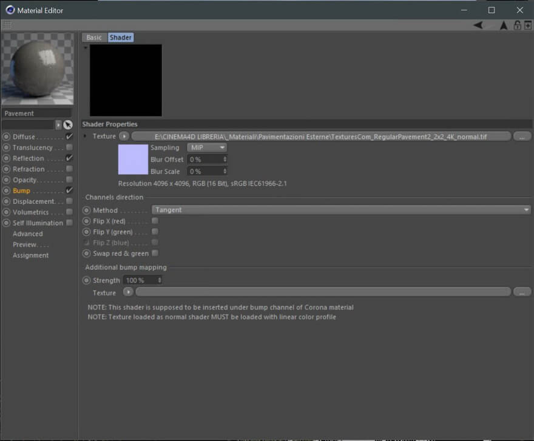
Task: Check the Swap red & green checkbox
Action: click(x=155, y=253)
